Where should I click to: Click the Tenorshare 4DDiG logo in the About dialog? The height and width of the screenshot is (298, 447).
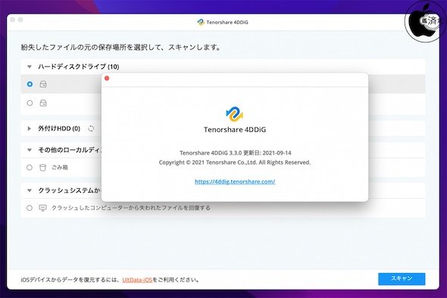click(x=235, y=114)
